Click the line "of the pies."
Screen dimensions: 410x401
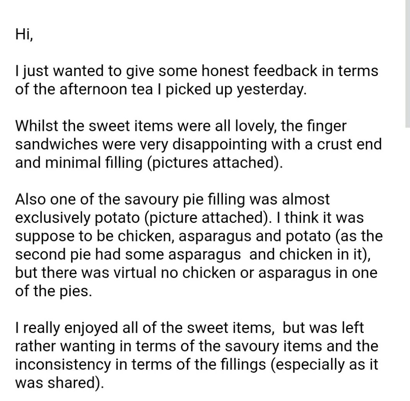click(53, 290)
